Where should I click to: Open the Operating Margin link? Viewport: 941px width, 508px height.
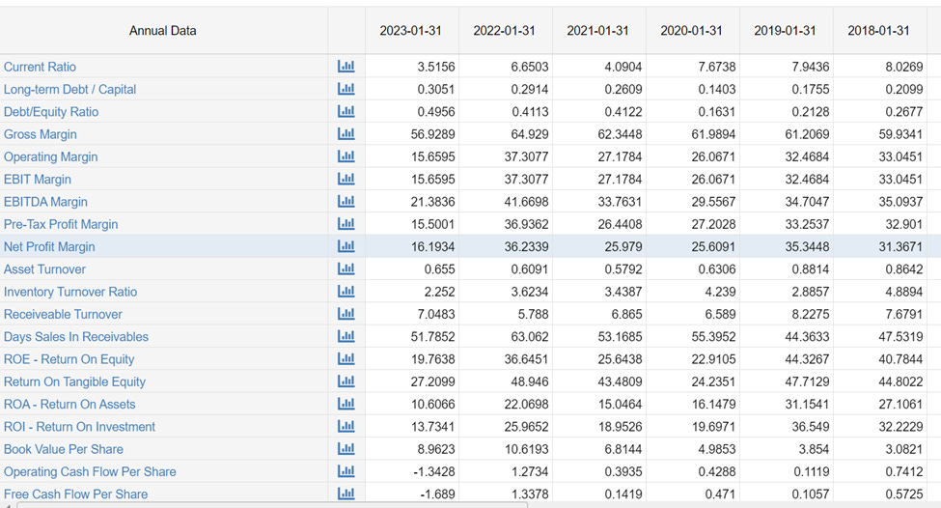pos(50,156)
